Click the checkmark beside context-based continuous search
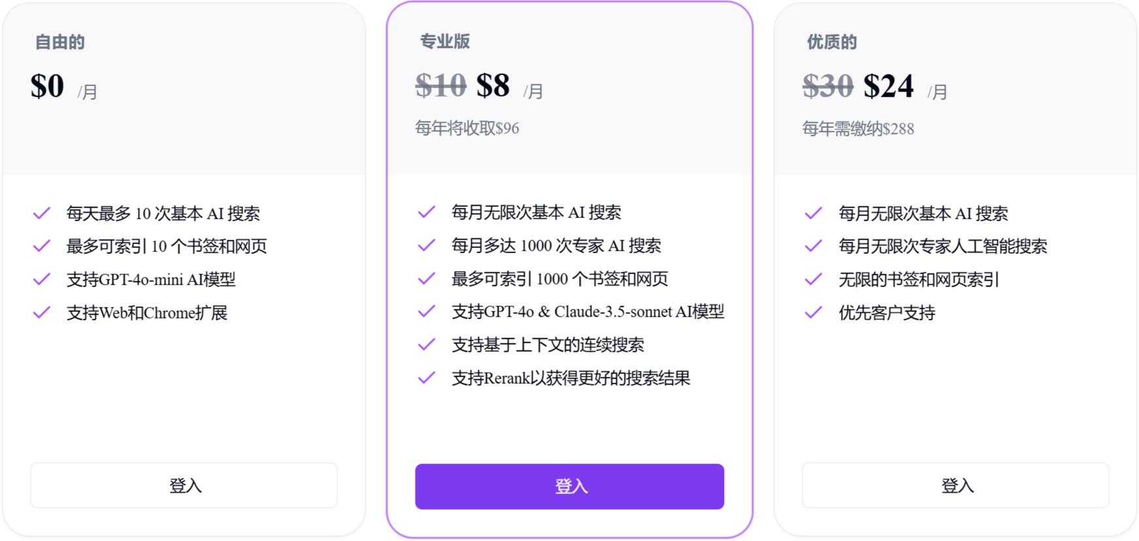The image size is (1139, 541). 427,345
